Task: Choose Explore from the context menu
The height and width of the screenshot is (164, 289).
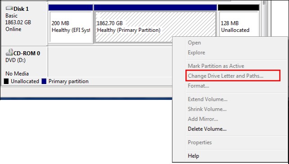Action: 196,53
